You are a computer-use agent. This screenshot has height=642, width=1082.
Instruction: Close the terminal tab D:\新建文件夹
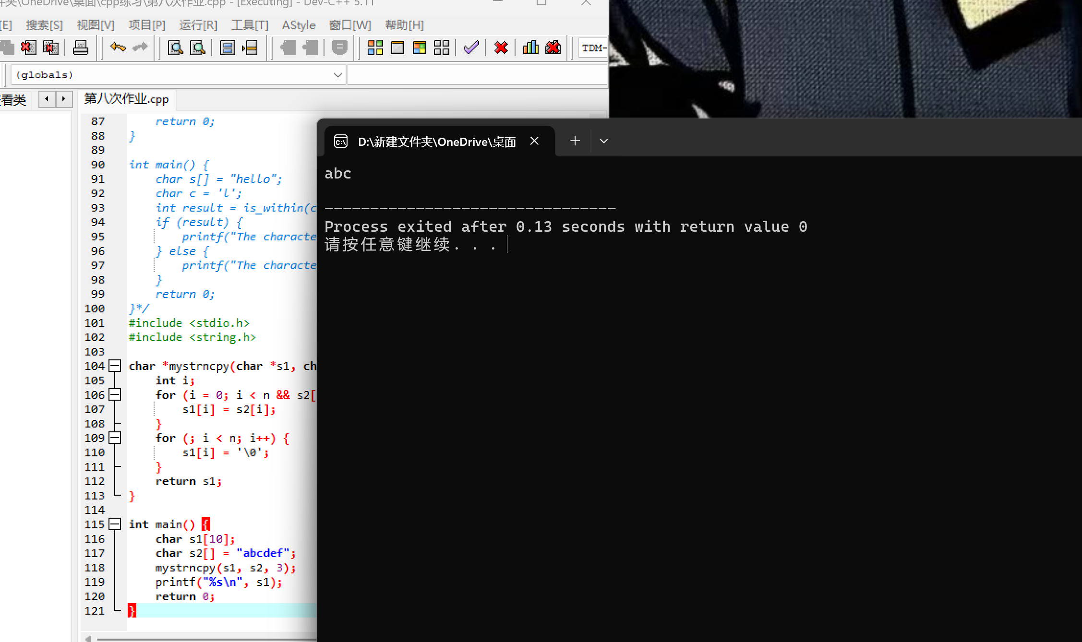[x=534, y=141]
